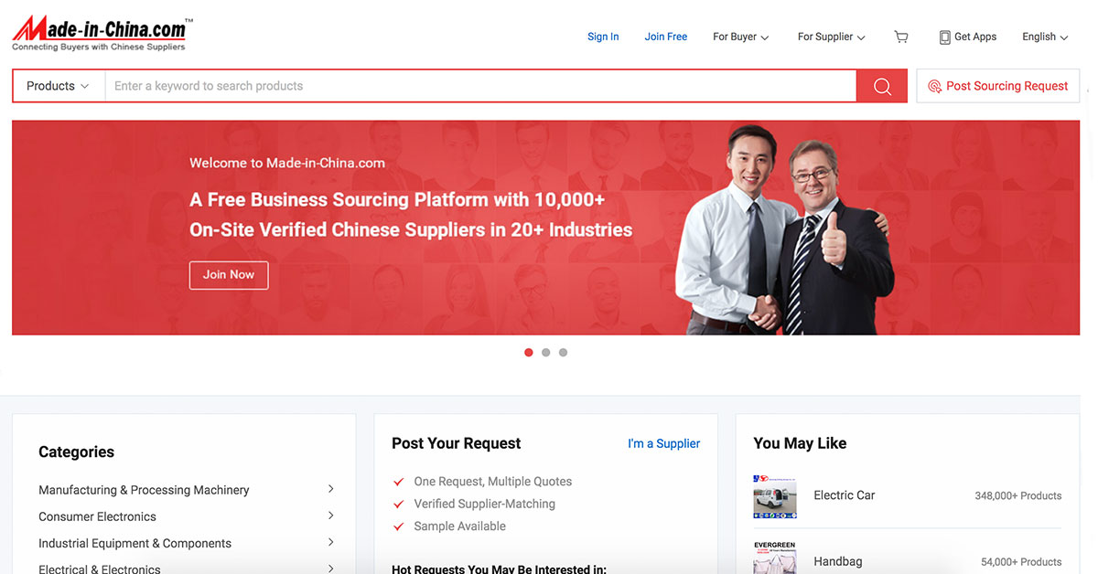This screenshot has height=574, width=1098.
Task: Click the Join Now button
Action: tap(229, 275)
